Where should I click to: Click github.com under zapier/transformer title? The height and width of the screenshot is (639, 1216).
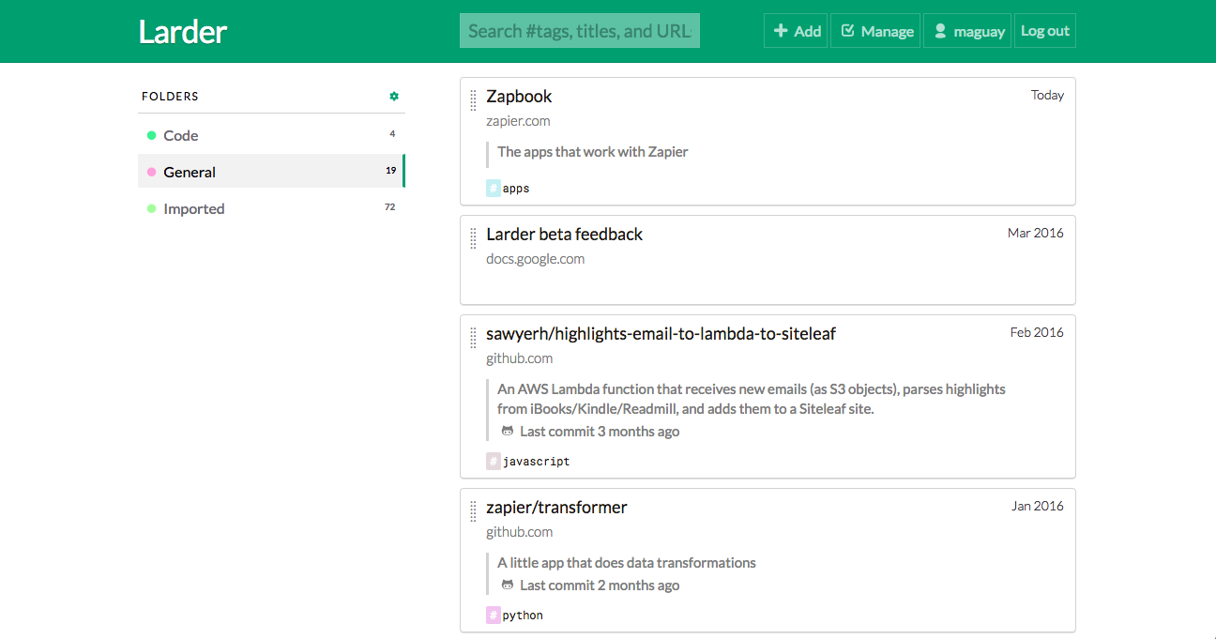(x=519, y=532)
